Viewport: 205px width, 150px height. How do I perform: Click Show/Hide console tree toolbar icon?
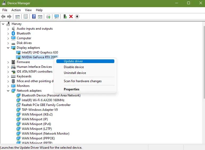pos(18,16)
